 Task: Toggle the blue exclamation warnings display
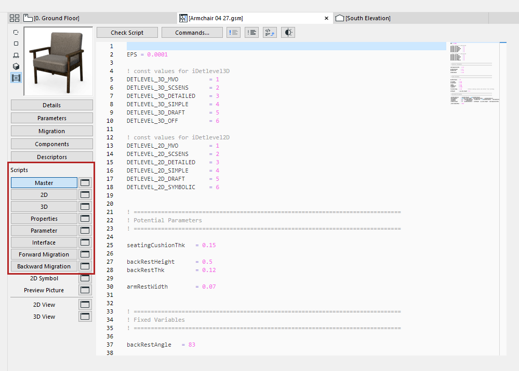point(233,32)
